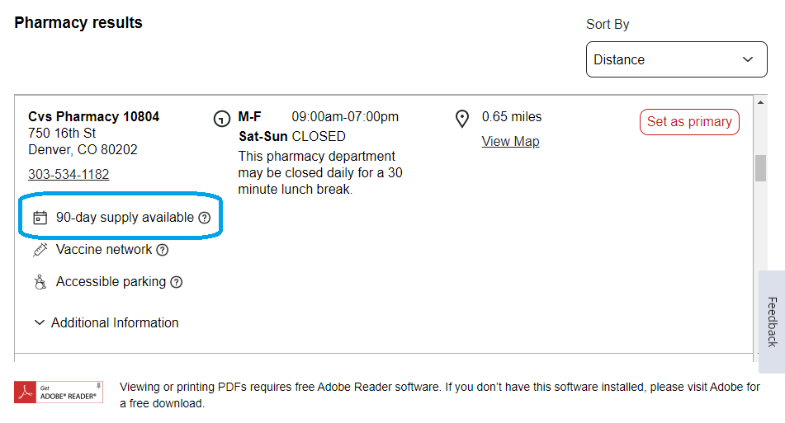Click the 90-day supply available label
785x423 pixels.
point(125,218)
